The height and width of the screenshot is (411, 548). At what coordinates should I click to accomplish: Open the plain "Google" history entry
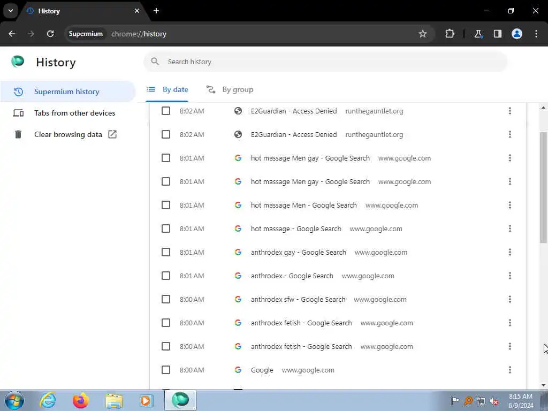(x=262, y=370)
